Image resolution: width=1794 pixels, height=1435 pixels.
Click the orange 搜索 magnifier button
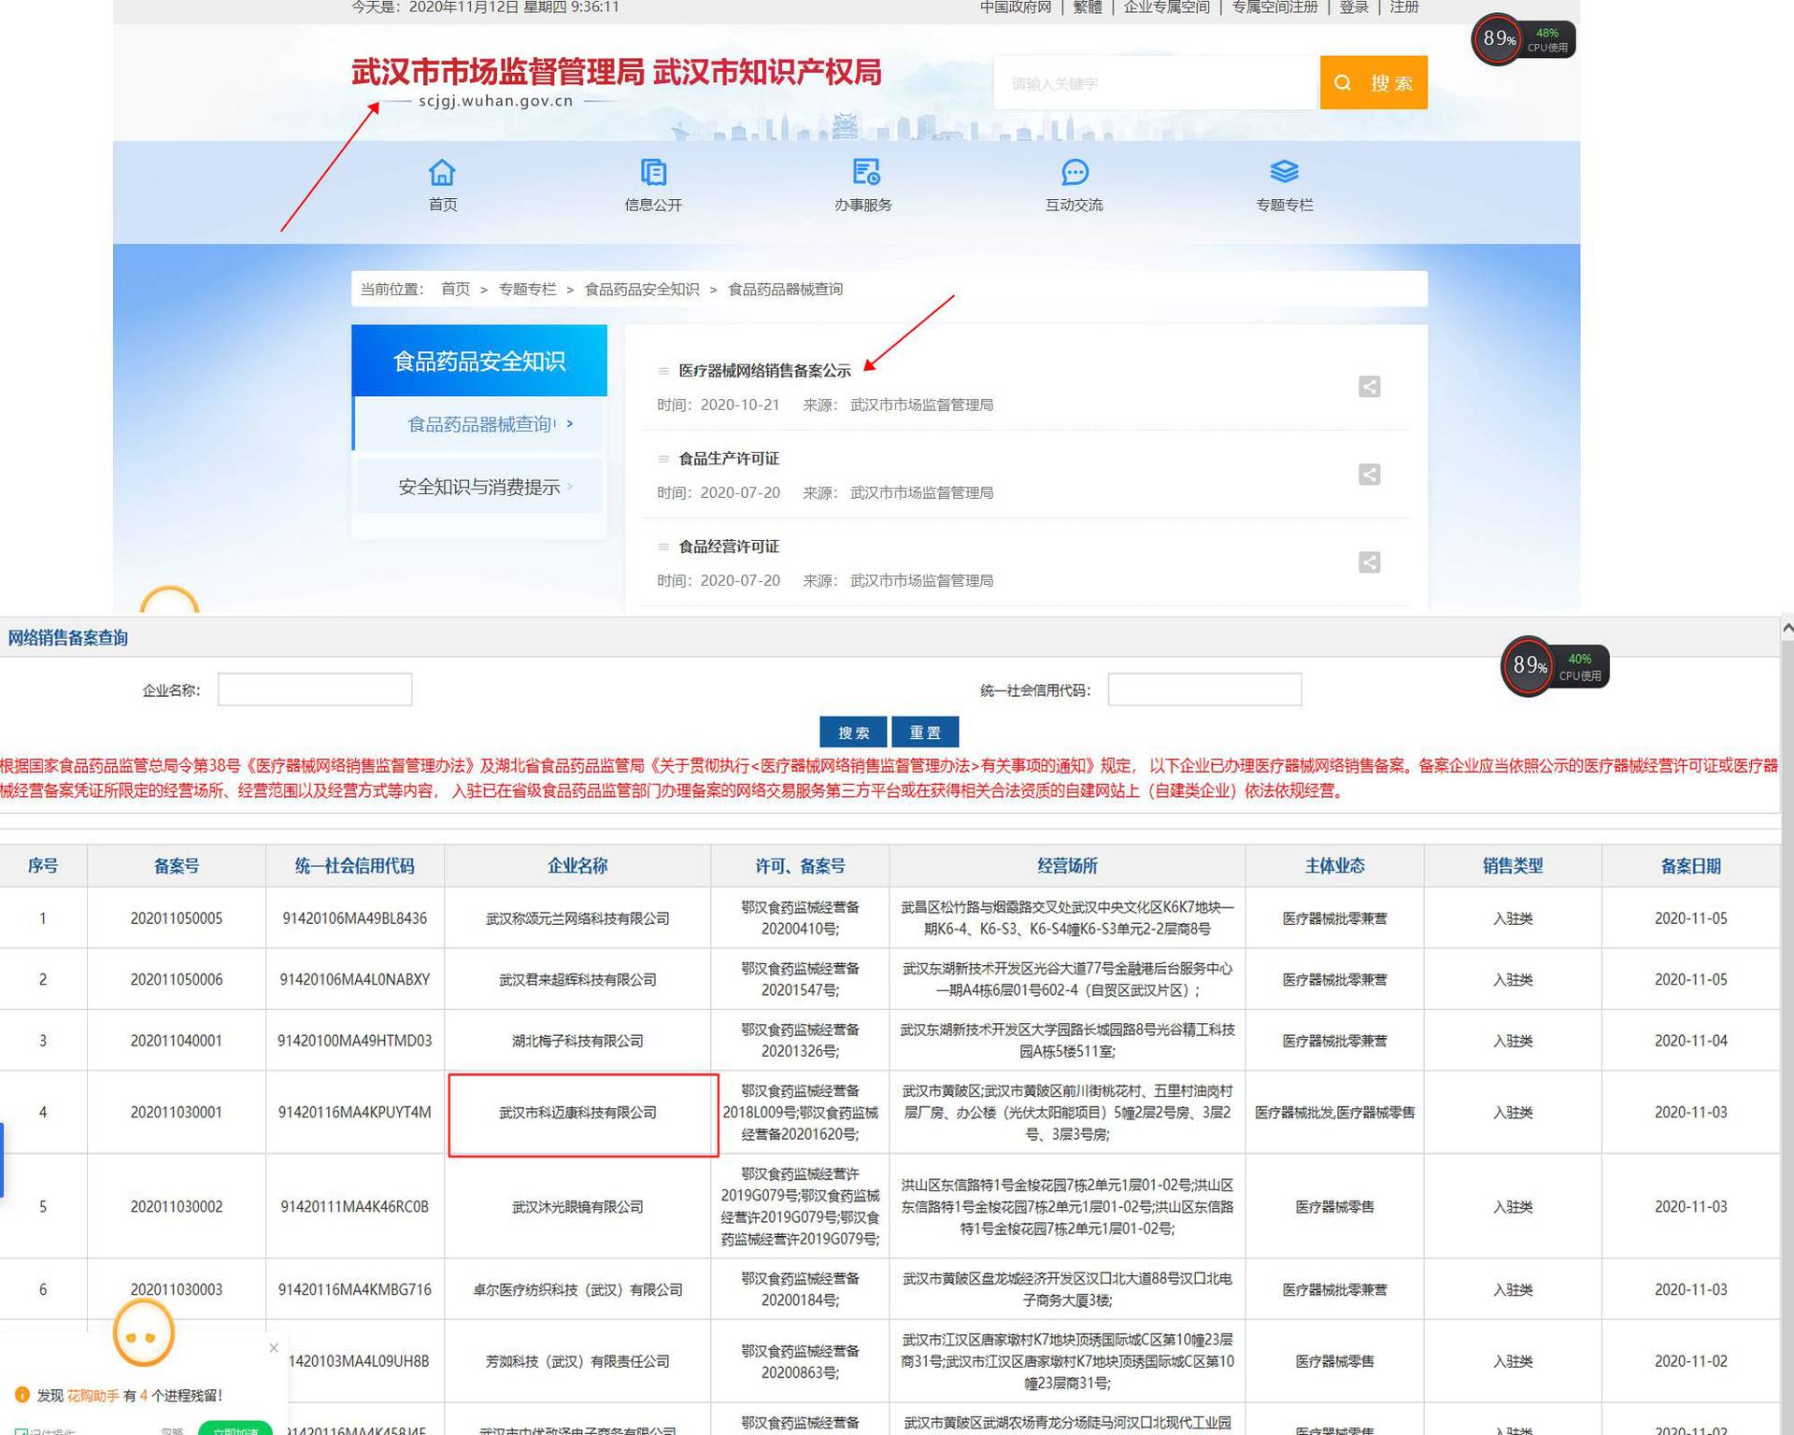[1373, 83]
